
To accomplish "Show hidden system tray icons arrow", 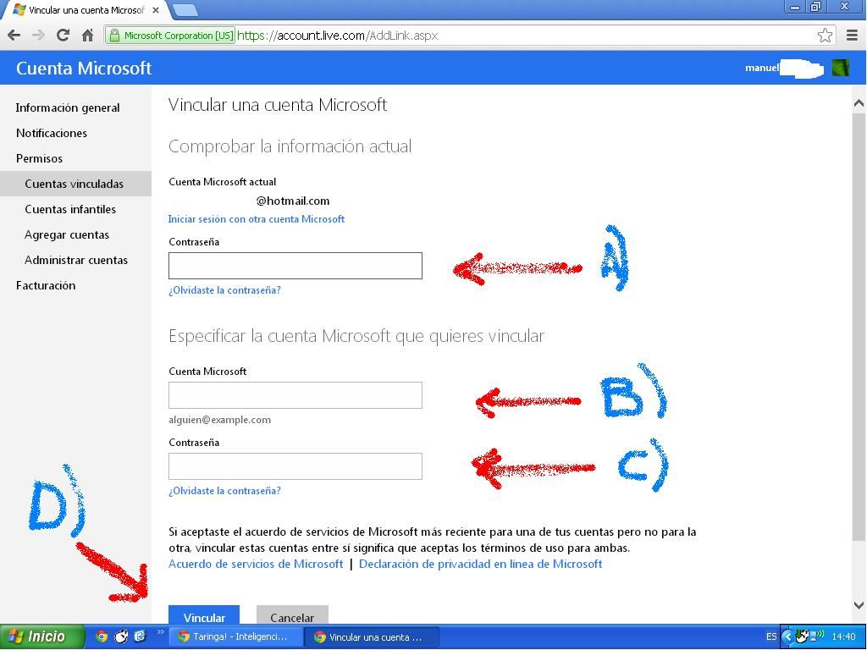I will 788,636.
